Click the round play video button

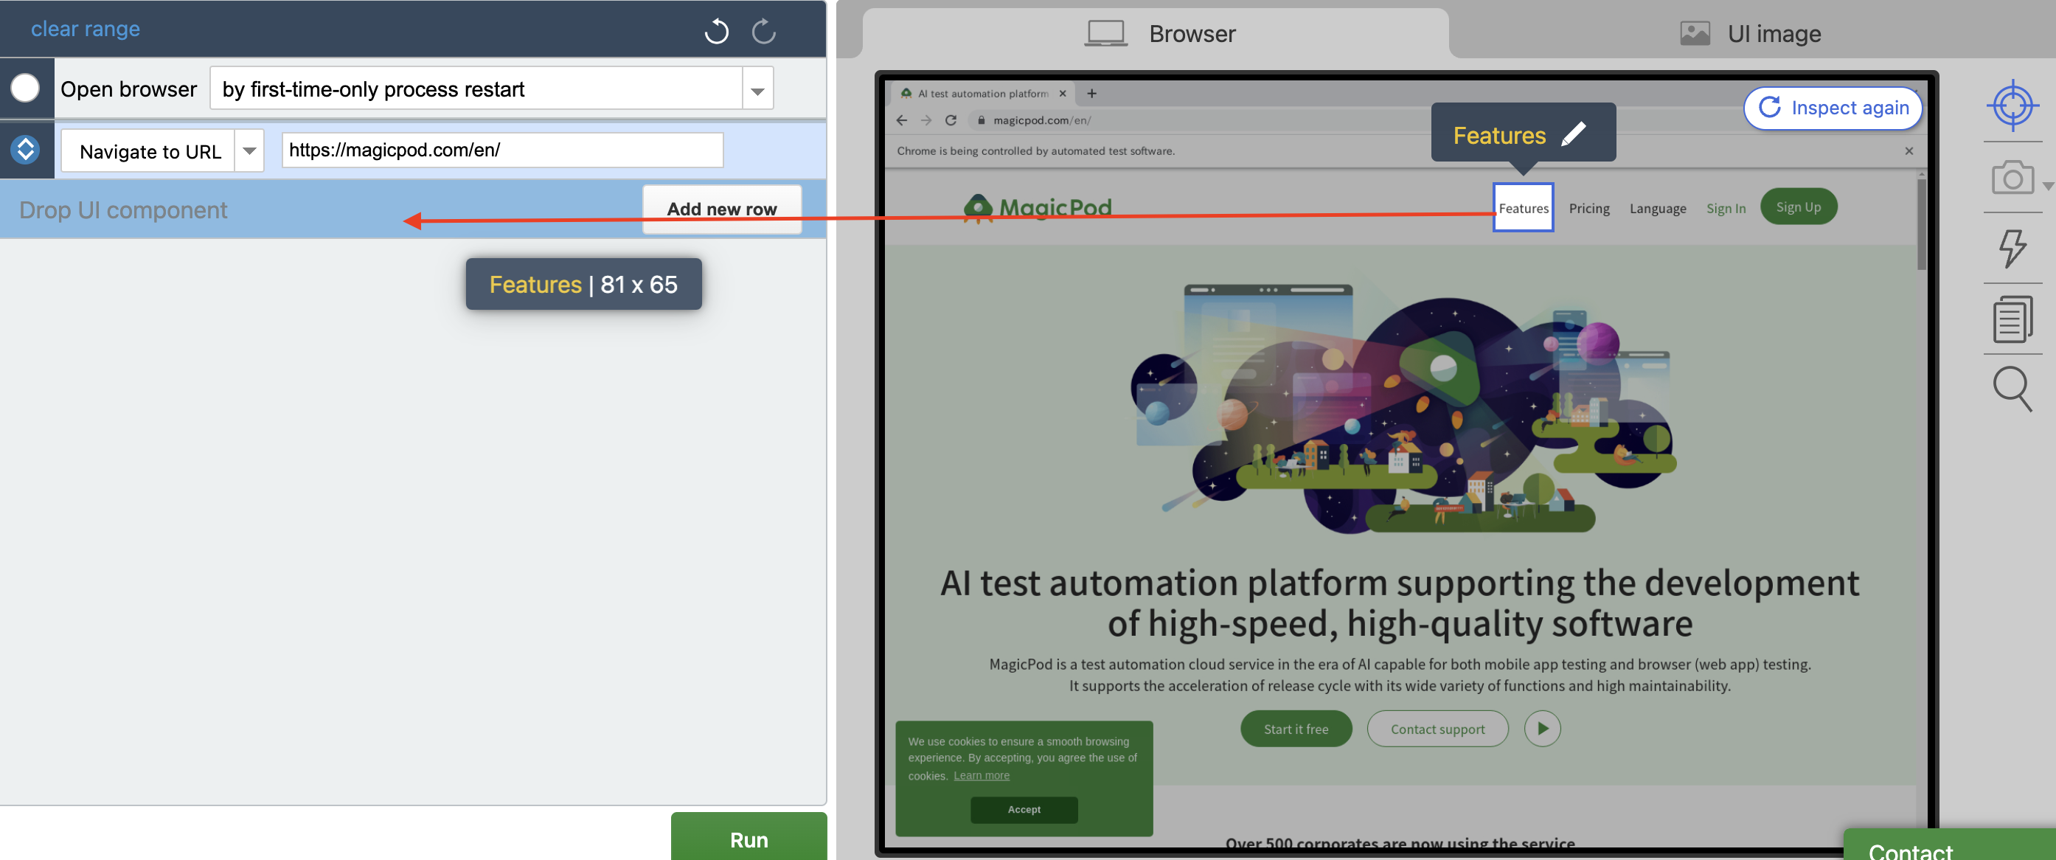click(x=1541, y=728)
